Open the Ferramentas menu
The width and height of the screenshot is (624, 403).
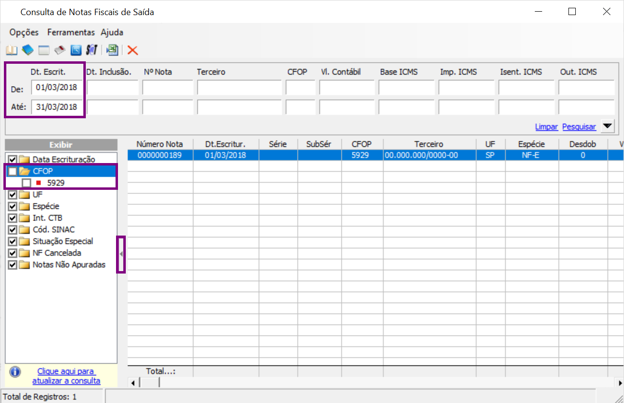(x=71, y=33)
